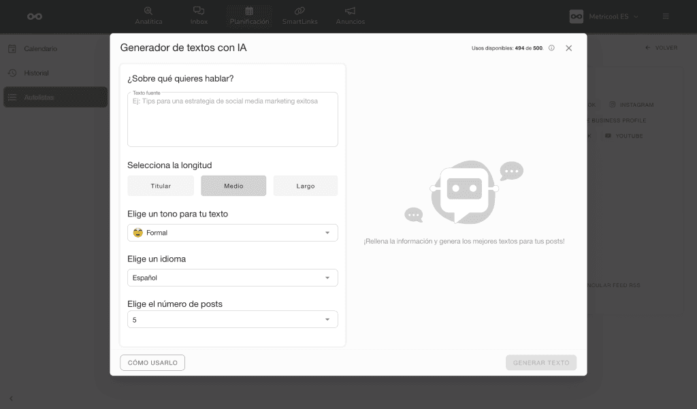
Task: Open the SmartLinks link icon
Action: click(299, 11)
